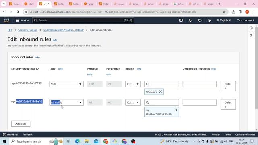The image size is (258, 145).
Task: Reload the page
Action: point(18,12)
